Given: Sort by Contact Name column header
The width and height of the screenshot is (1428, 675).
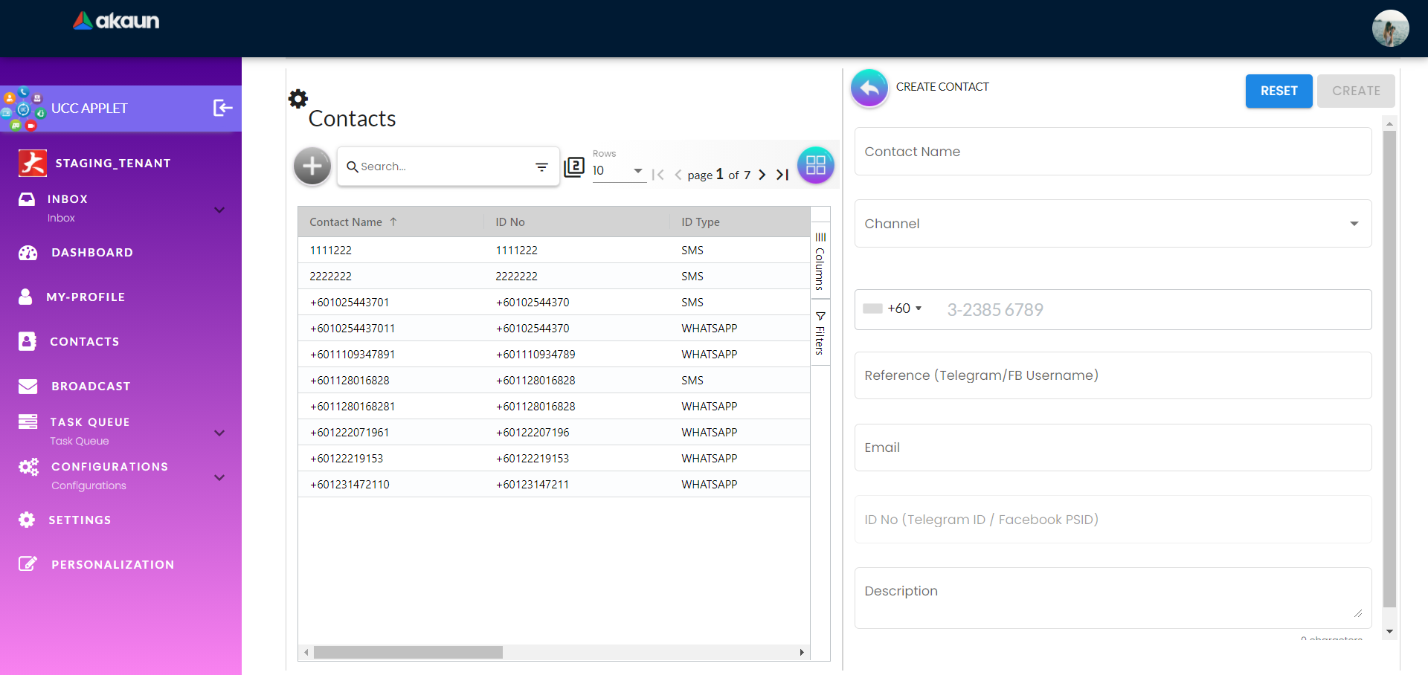Looking at the screenshot, I should (x=346, y=222).
